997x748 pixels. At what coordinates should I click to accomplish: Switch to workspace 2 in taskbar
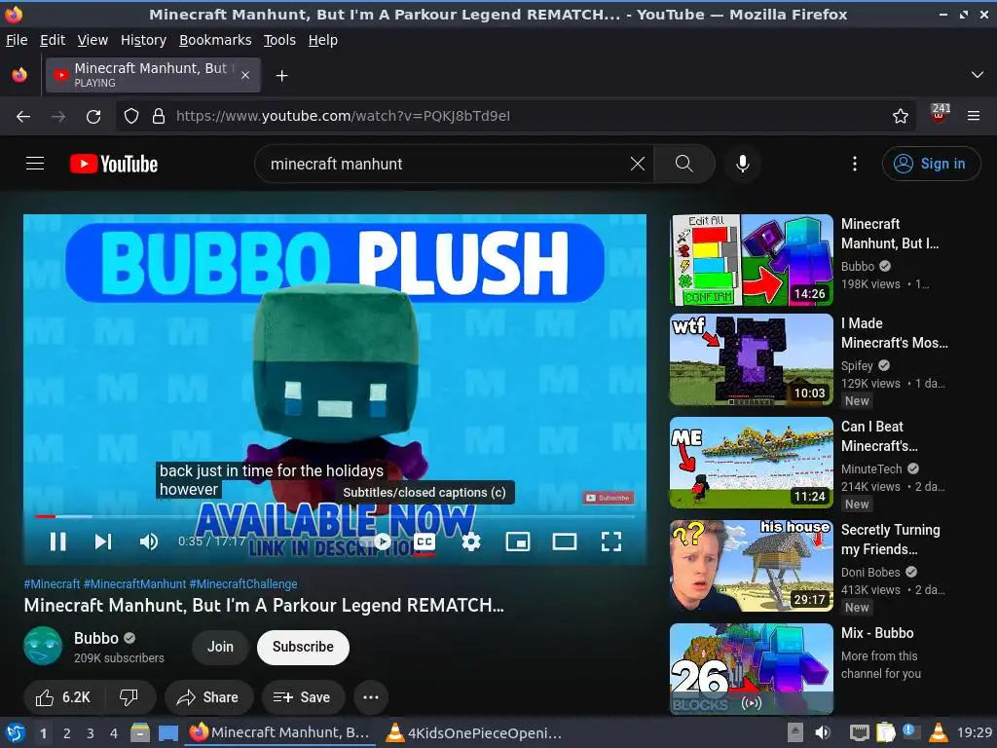point(67,733)
